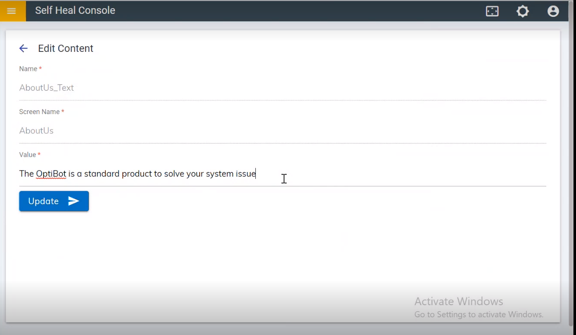The image size is (576, 335).
Task: Open the user account profile icon
Action: pos(553,11)
